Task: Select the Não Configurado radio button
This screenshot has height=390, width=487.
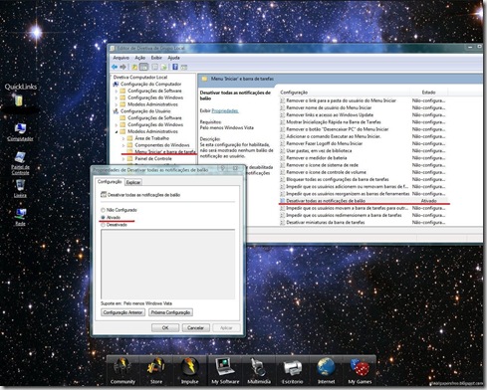Action: [103, 210]
